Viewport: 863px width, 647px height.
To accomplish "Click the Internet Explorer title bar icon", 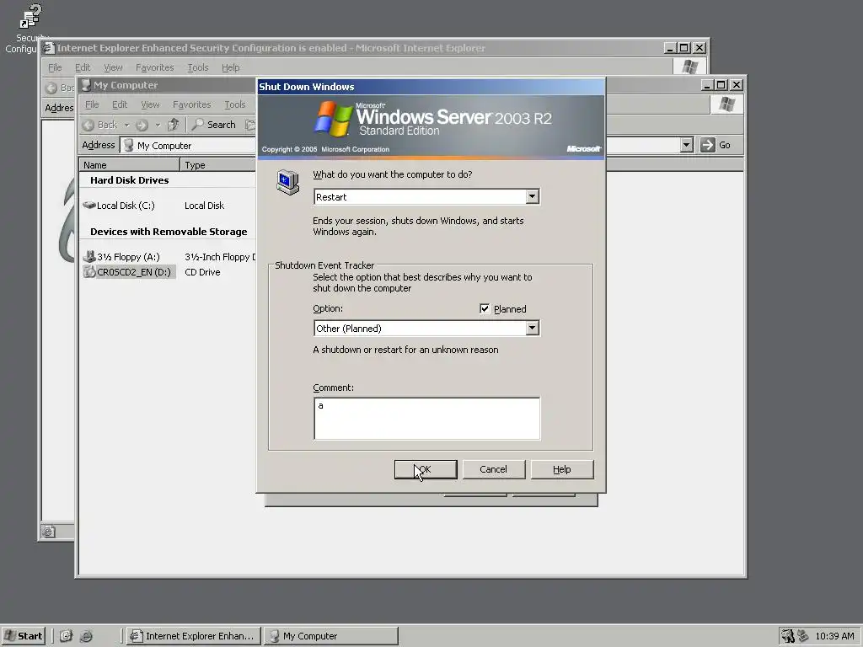I will pos(48,48).
